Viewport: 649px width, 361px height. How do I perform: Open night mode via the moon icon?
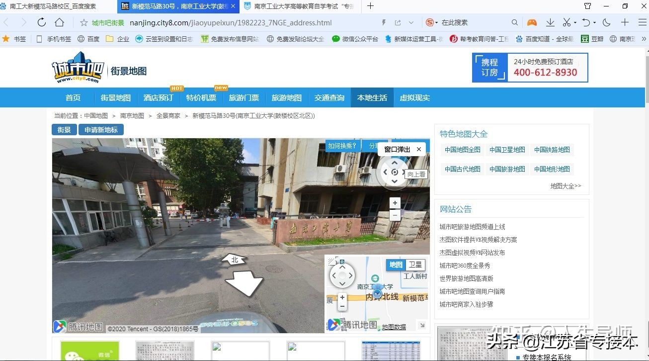tap(606, 22)
